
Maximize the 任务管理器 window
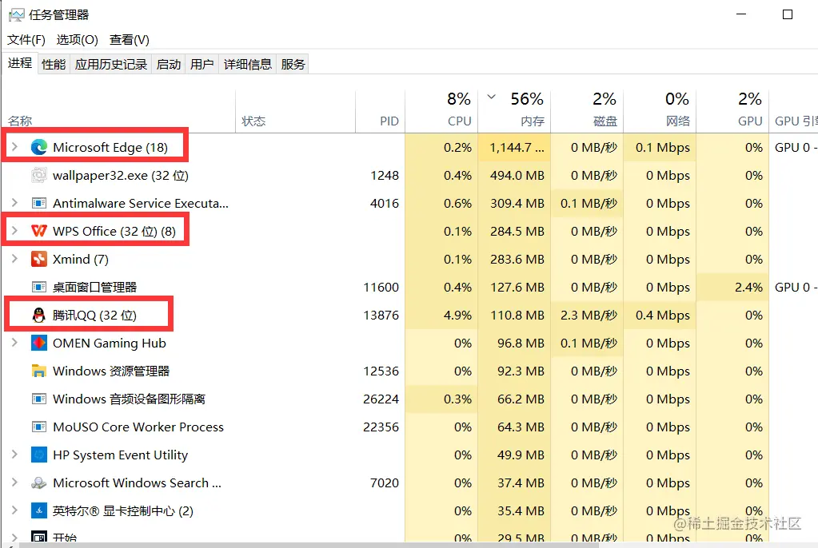point(788,14)
